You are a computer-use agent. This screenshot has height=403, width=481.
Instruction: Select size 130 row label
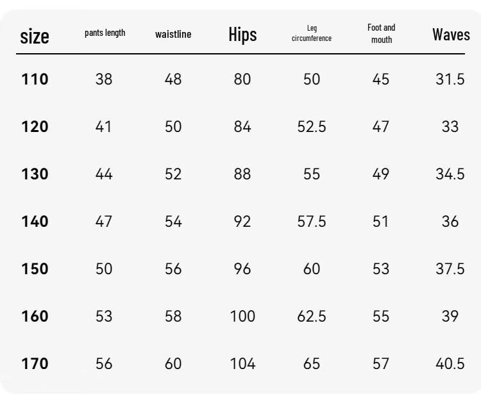pos(35,174)
